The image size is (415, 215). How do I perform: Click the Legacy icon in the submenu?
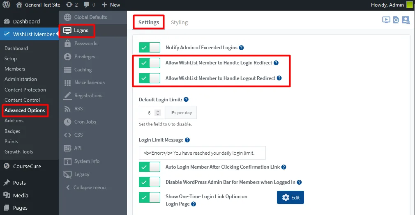(x=67, y=174)
